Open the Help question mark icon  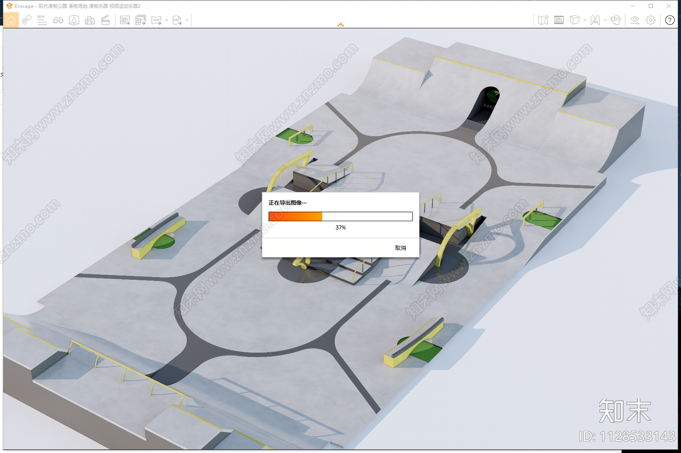click(x=670, y=20)
